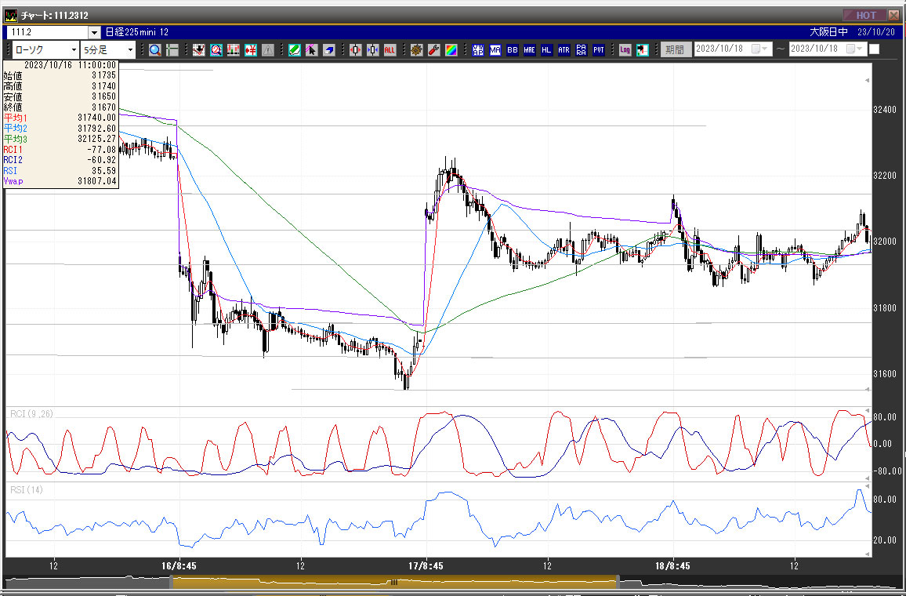
Task: Click the chart icon with red down arrow
Action: pos(199,50)
